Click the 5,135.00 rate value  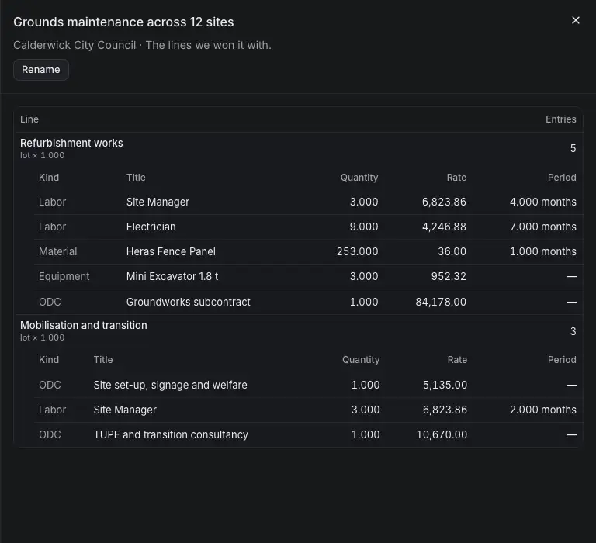click(x=445, y=385)
